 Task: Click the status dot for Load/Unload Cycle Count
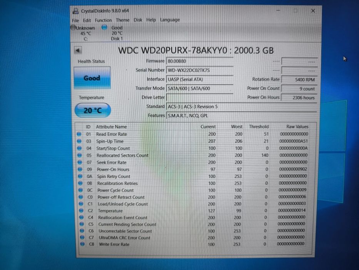81,204
